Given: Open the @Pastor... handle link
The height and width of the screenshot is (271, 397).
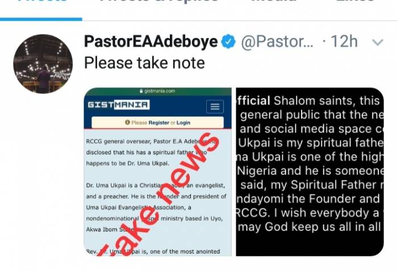Looking at the screenshot, I should [277, 41].
